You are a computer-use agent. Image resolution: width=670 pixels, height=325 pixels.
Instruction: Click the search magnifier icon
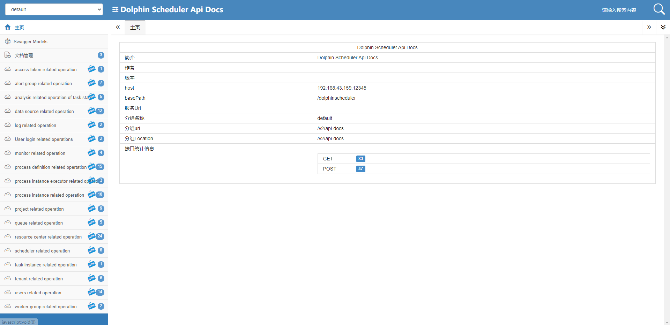click(658, 9)
